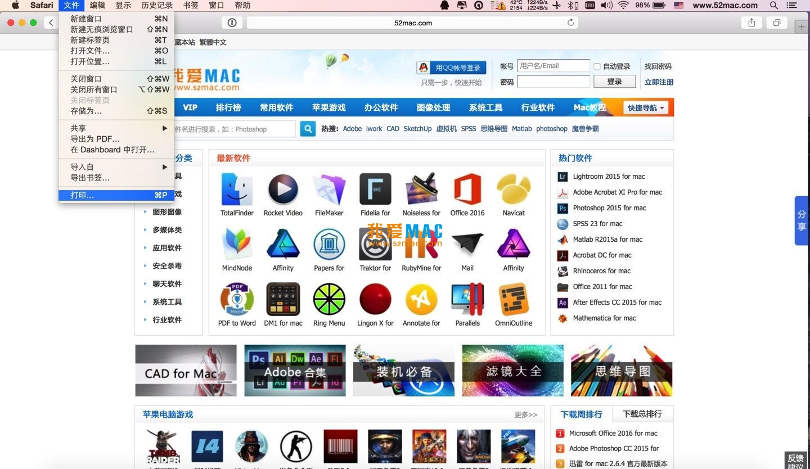Click the Photoshop 2015 icon in hot list
810x469 pixels.
point(562,208)
